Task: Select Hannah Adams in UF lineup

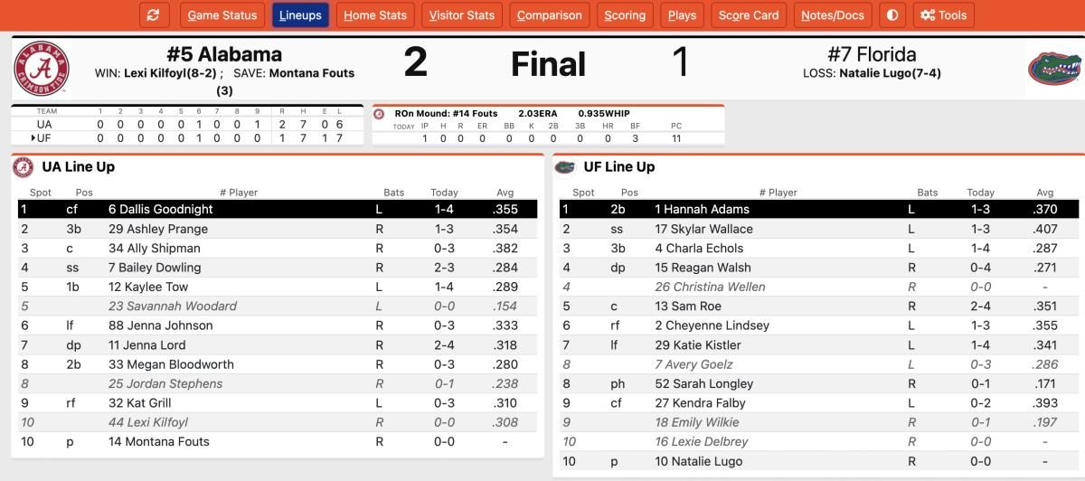Action: 817,209
